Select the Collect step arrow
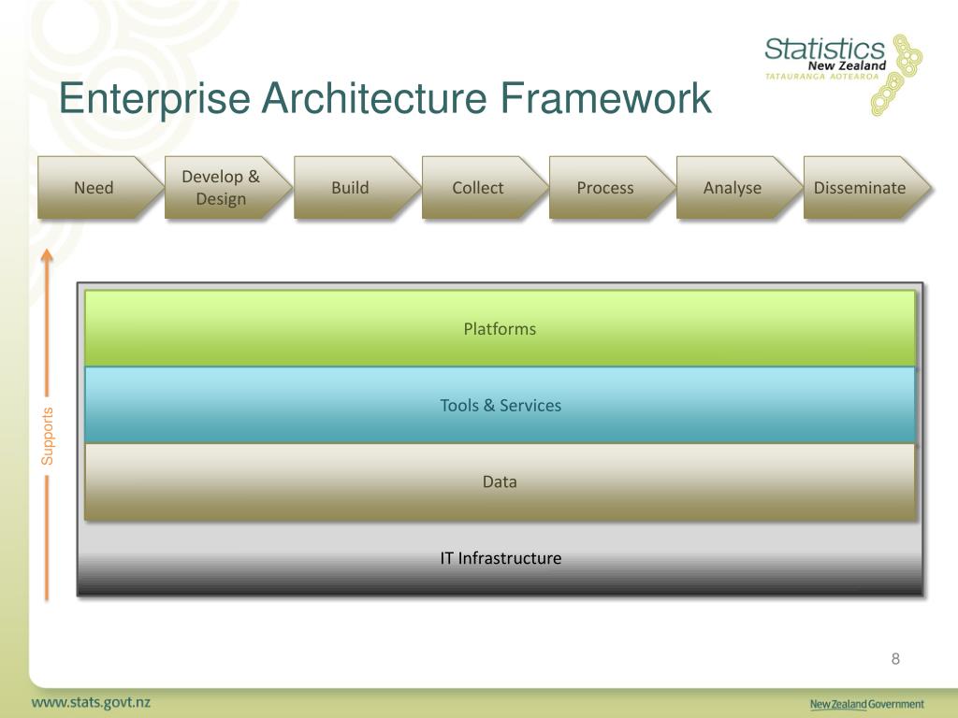Screen dimensions: 958x718 [485, 187]
